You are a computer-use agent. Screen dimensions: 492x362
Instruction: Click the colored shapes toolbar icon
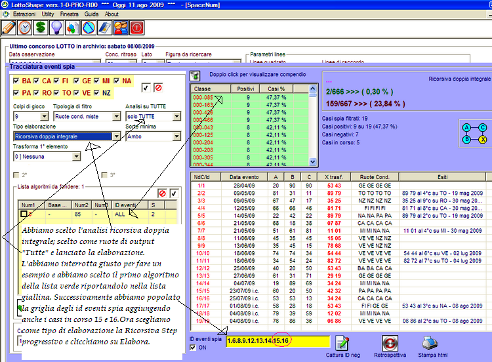73,28
